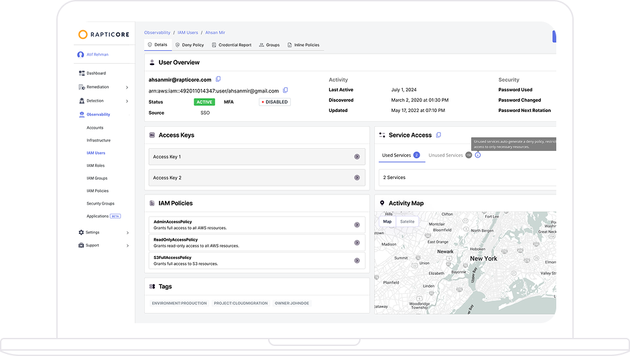Expand Access Key 1 row

[x=357, y=157]
